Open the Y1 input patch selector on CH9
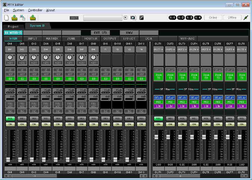 tap(105, 50)
